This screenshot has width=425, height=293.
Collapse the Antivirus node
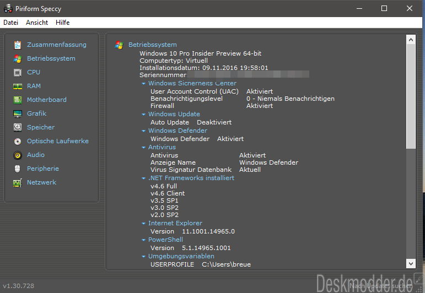point(144,147)
